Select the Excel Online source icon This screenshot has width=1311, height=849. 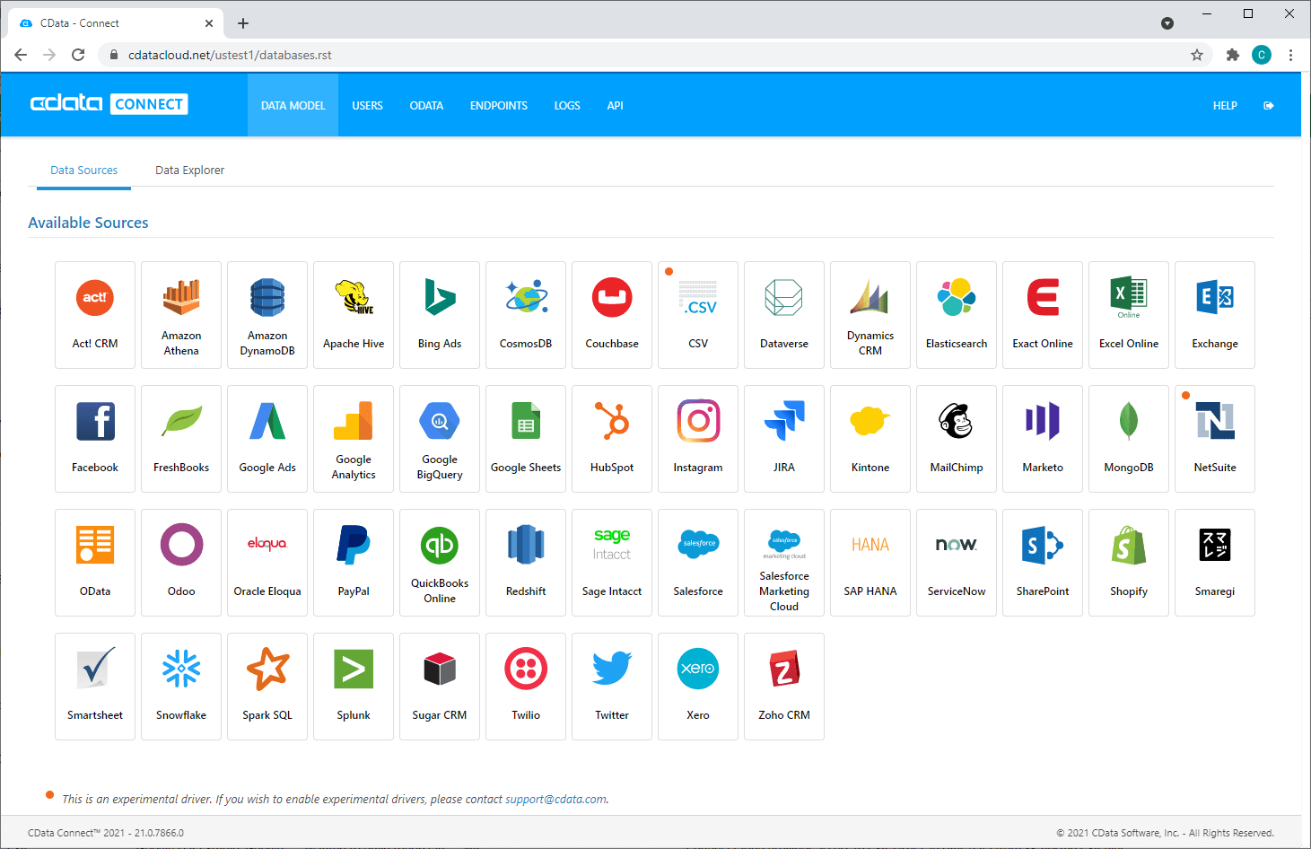[1129, 314]
